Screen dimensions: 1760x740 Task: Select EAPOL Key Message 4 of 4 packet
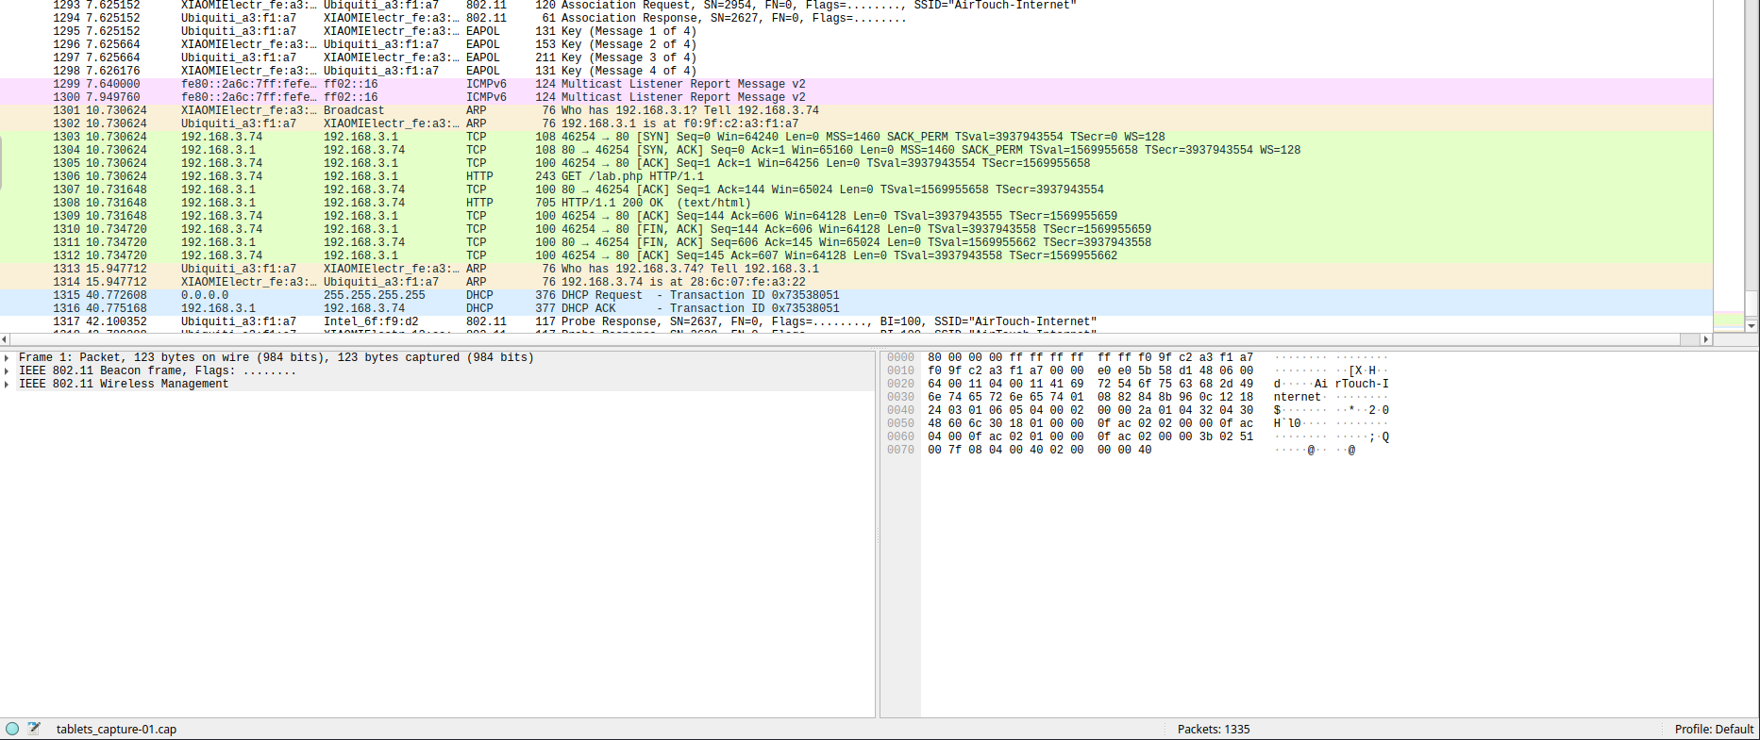coord(856,71)
